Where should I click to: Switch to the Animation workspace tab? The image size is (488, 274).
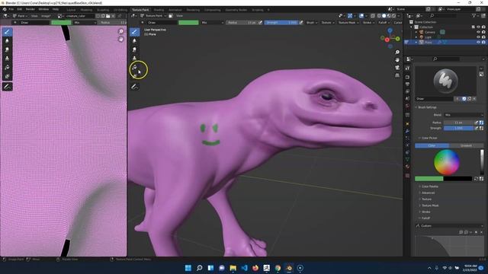(x=175, y=10)
